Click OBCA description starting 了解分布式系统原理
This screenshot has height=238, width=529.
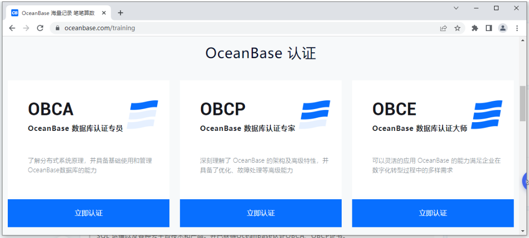point(90,165)
